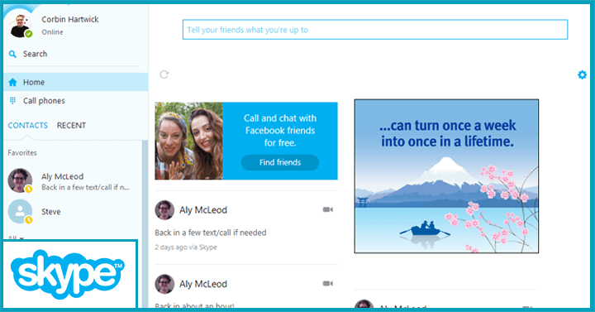Screen dimensions: 595x312
Task: Switch to the CONTACTS tab
Action: click(28, 126)
